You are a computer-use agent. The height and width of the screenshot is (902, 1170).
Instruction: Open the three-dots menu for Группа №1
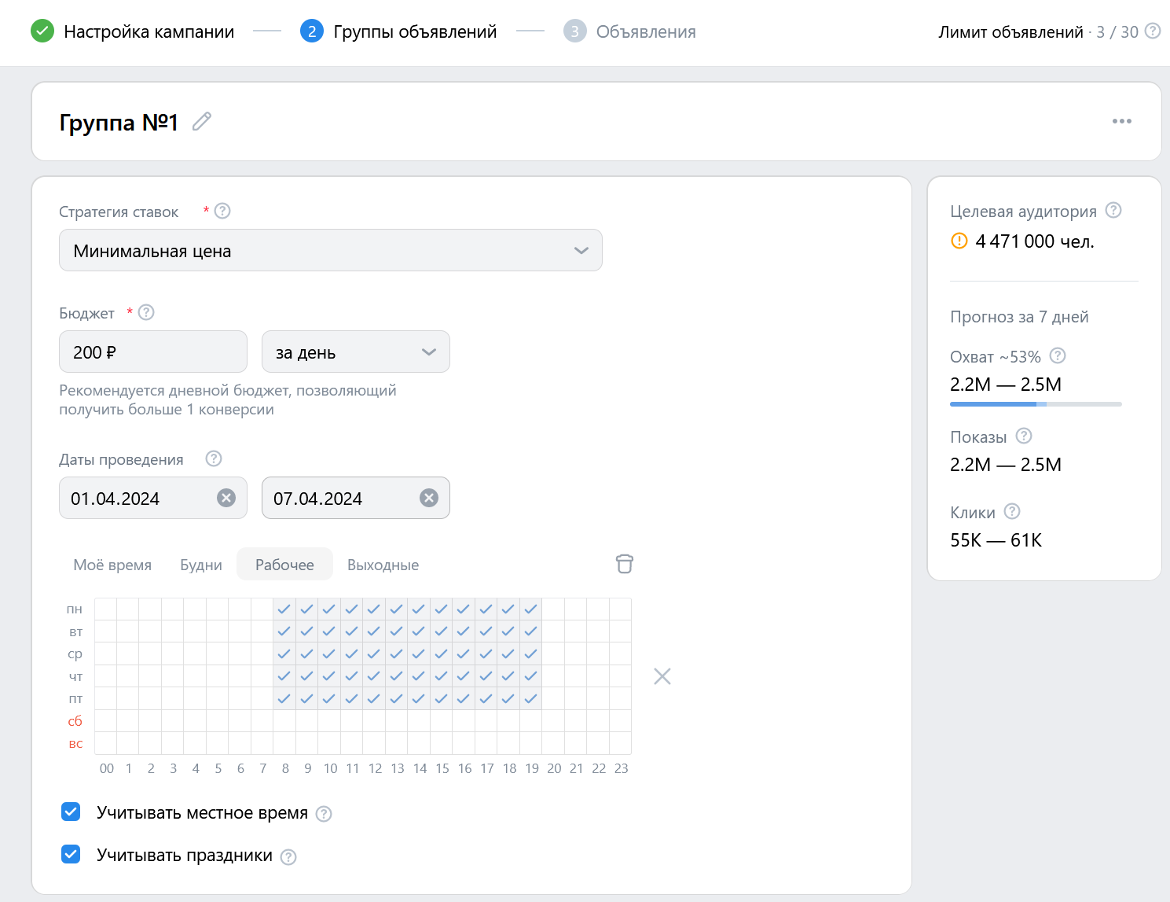pos(1122,121)
